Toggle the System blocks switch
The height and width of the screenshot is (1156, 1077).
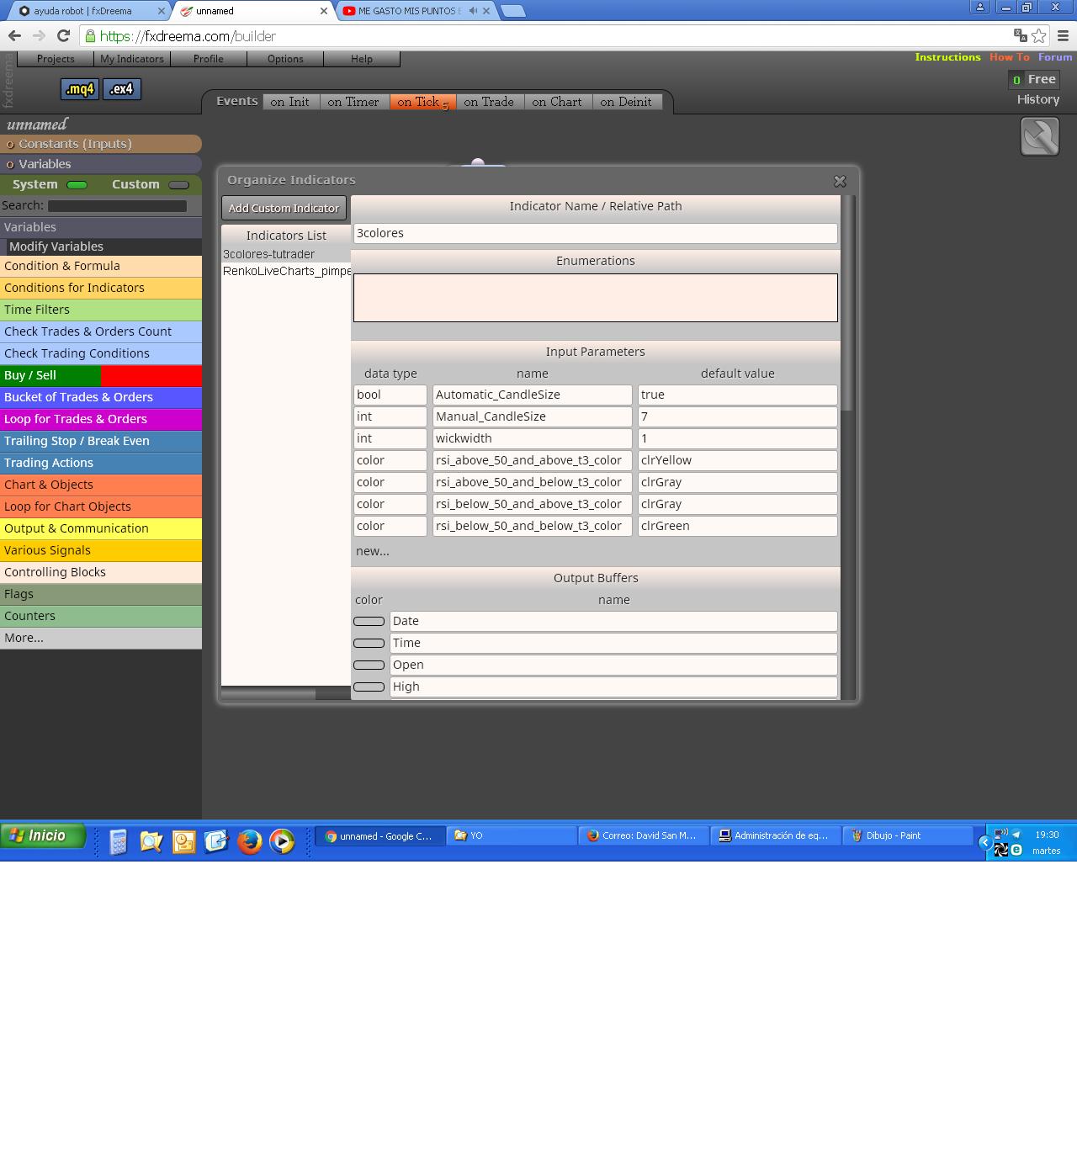tap(77, 185)
